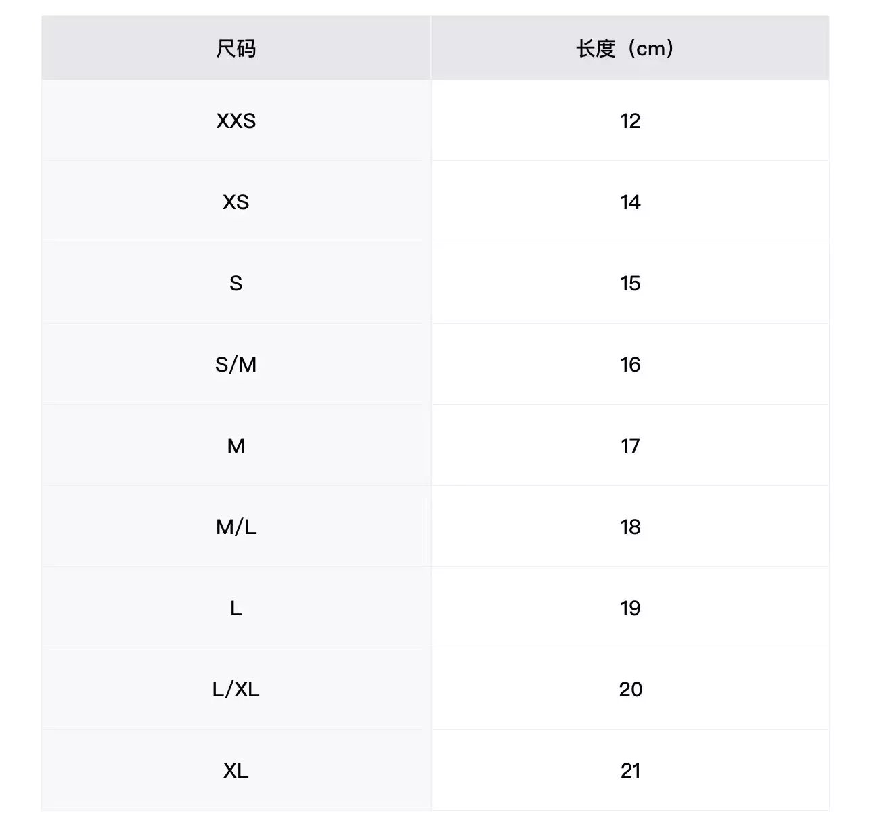
Task: Select the length value 14
Action: (630, 202)
